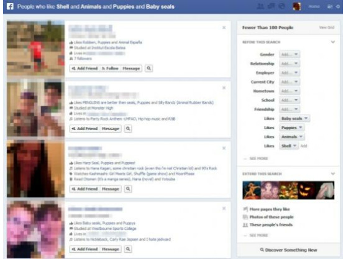Dismiss the Monster High result card
This screenshot has height=259, width=346.
click(224, 88)
